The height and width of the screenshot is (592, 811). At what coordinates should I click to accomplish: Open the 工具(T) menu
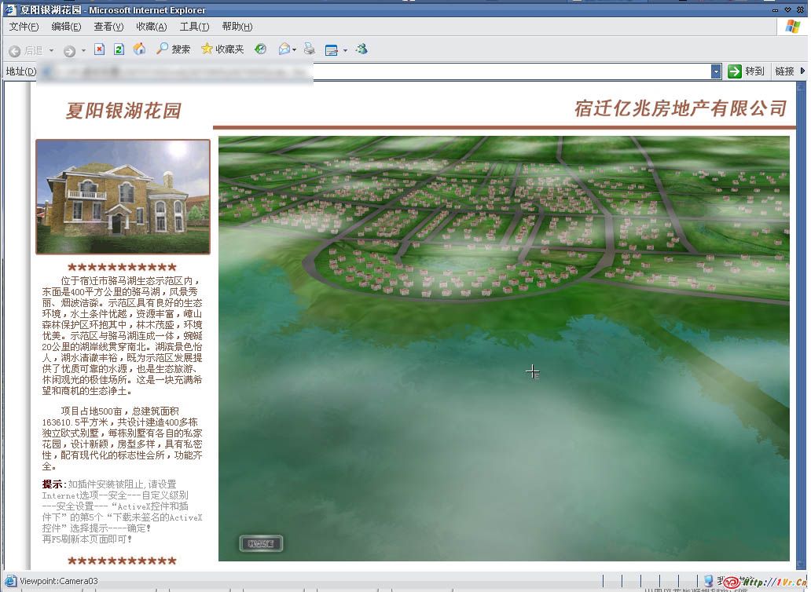point(194,27)
